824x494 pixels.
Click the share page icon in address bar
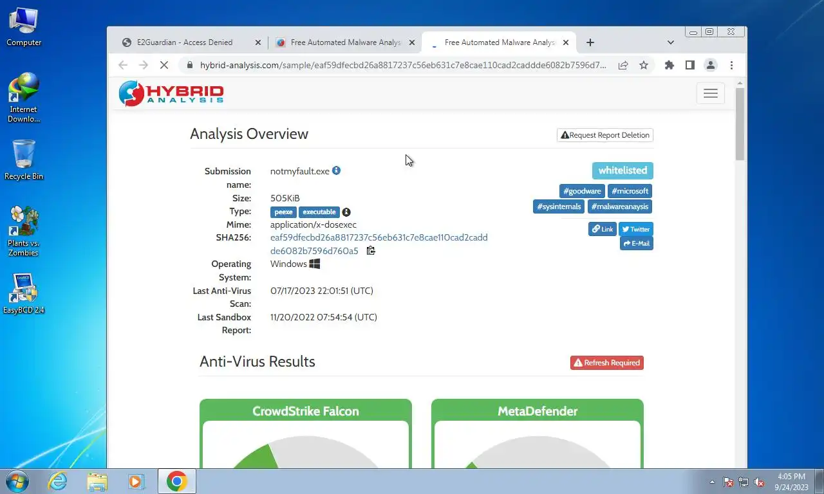623,65
